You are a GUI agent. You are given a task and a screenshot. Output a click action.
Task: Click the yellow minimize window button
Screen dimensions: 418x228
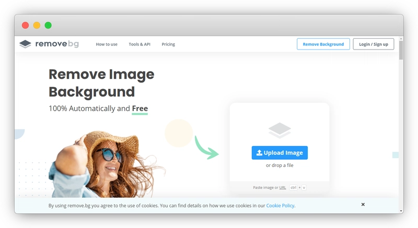pos(37,25)
